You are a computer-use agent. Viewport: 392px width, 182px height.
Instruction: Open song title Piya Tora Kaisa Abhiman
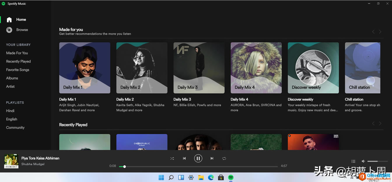tap(40, 158)
